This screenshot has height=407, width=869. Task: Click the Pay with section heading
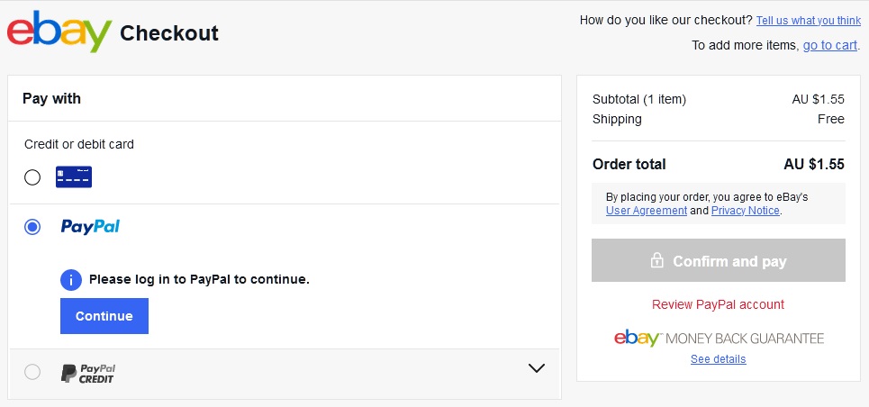(51, 99)
